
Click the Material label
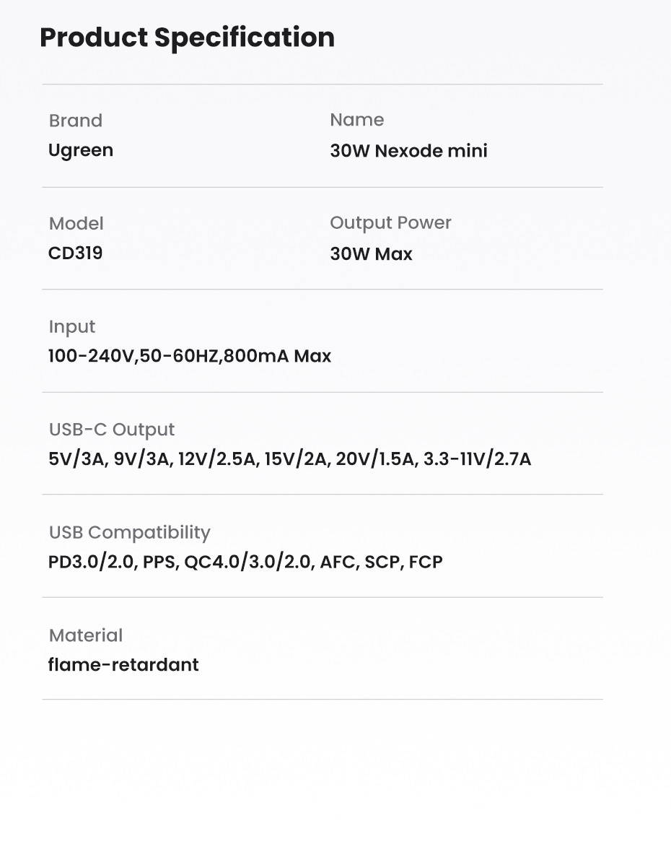click(86, 635)
